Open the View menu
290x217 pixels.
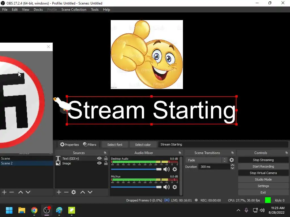point(25,10)
